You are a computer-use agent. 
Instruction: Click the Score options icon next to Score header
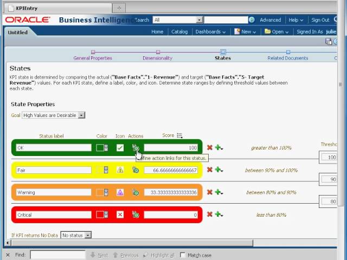179,135
